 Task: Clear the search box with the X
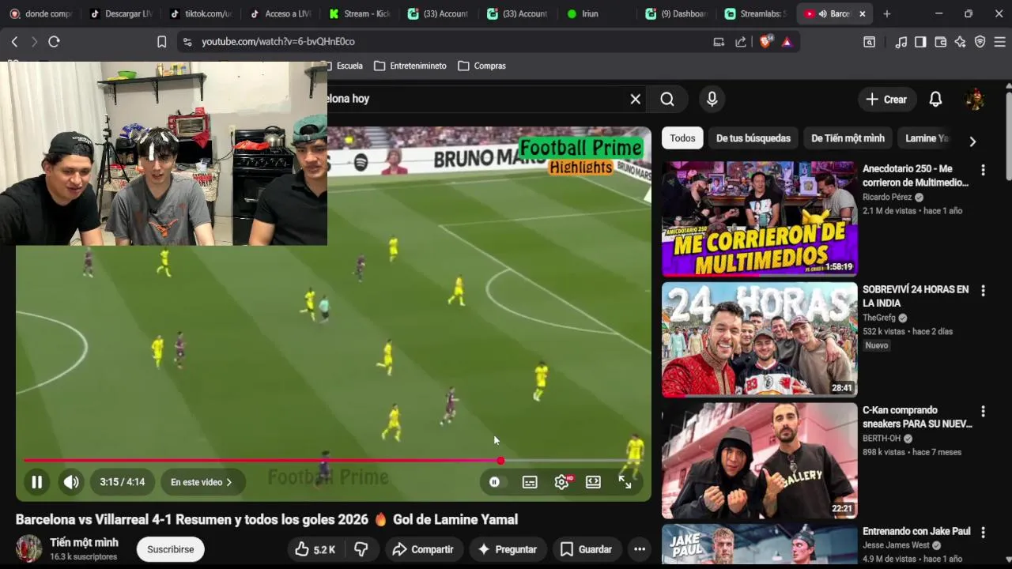click(x=635, y=99)
